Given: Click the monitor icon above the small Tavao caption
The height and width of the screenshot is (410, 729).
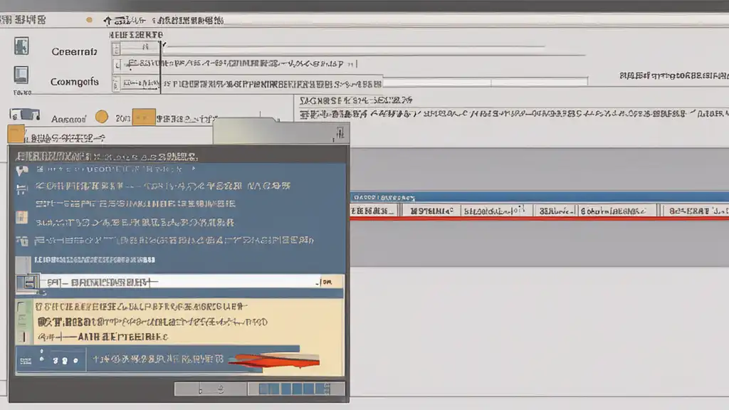Looking at the screenshot, I should tap(21, 74).
